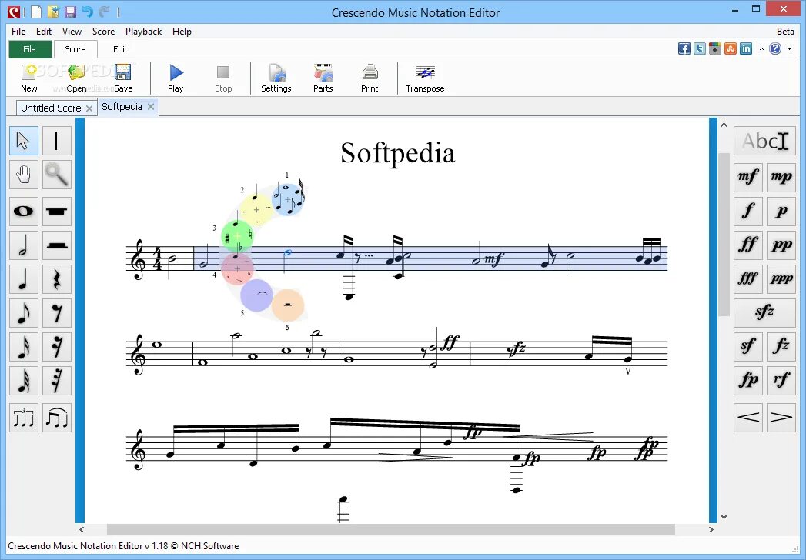Open the Parts tool
Viewport: 806px width, 560px height.
coord(323,78)
